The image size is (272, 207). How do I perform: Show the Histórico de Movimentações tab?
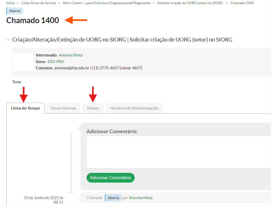click(x=134, y=108)
